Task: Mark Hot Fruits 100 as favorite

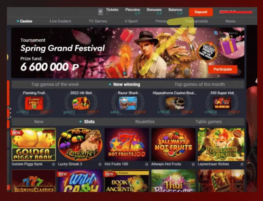Action: click(147, 164)
